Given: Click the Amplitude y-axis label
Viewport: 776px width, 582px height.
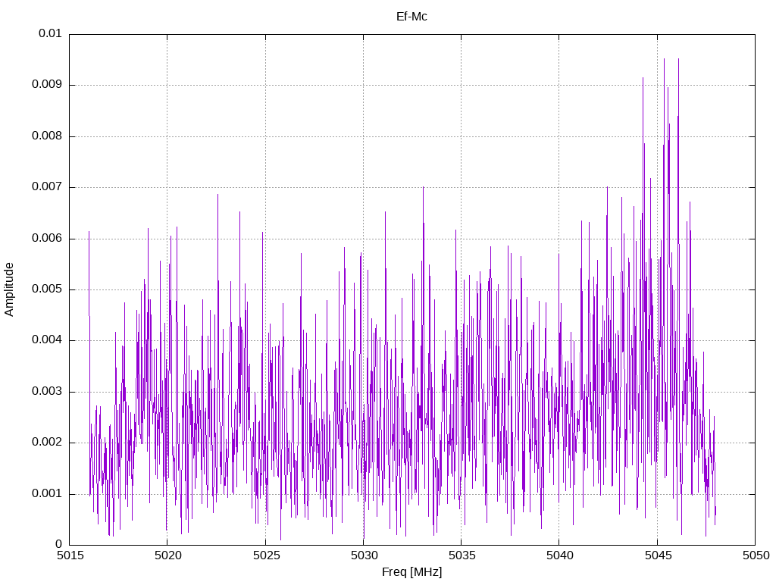Looking at the screenshot, I should click(10, 289).
